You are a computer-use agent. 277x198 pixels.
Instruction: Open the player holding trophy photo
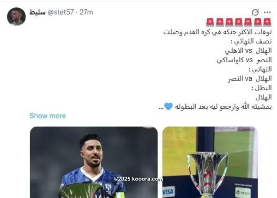point(94,162)
